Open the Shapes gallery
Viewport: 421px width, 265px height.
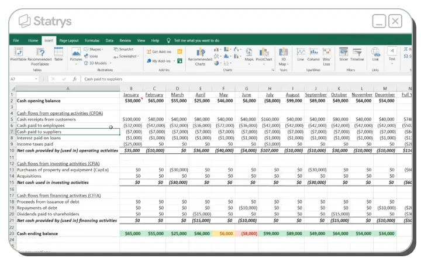click(x=94, y=49)
